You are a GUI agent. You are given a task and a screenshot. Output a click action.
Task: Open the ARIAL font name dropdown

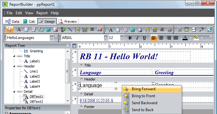106,38
